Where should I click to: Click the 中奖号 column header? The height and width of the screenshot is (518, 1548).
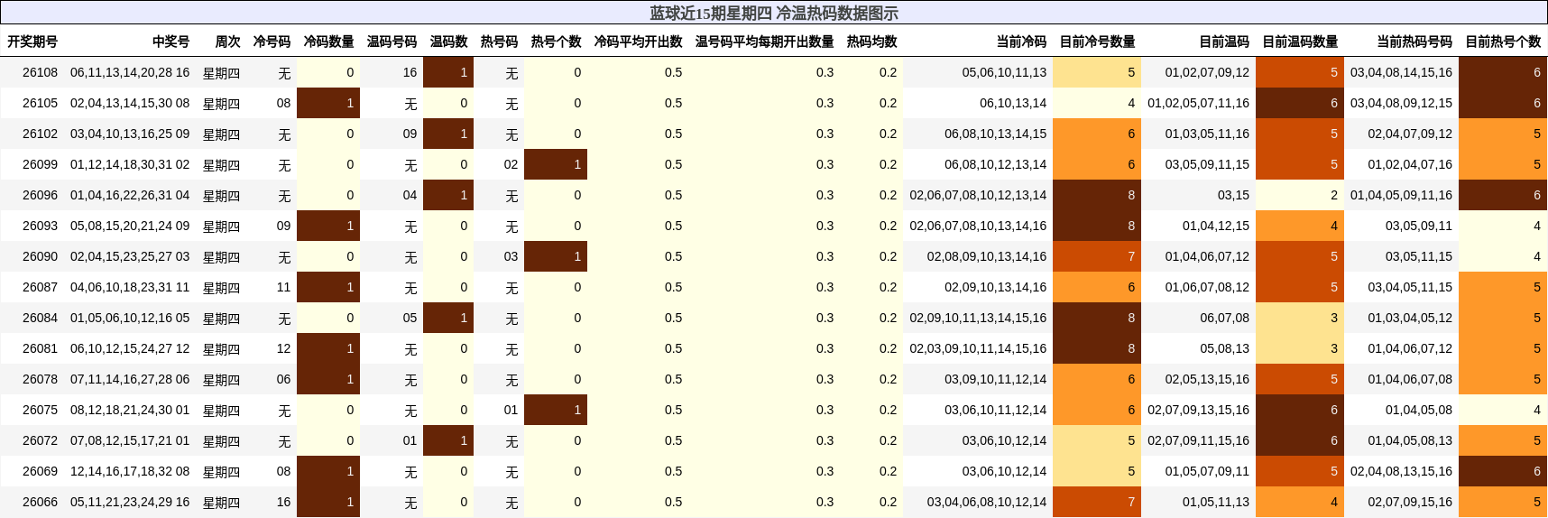point(170,42)
